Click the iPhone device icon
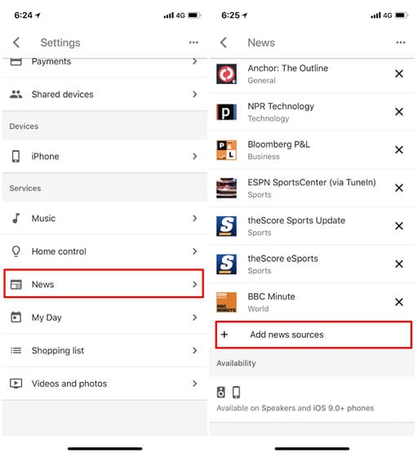 pyautogui.click(x=16, y=156)
